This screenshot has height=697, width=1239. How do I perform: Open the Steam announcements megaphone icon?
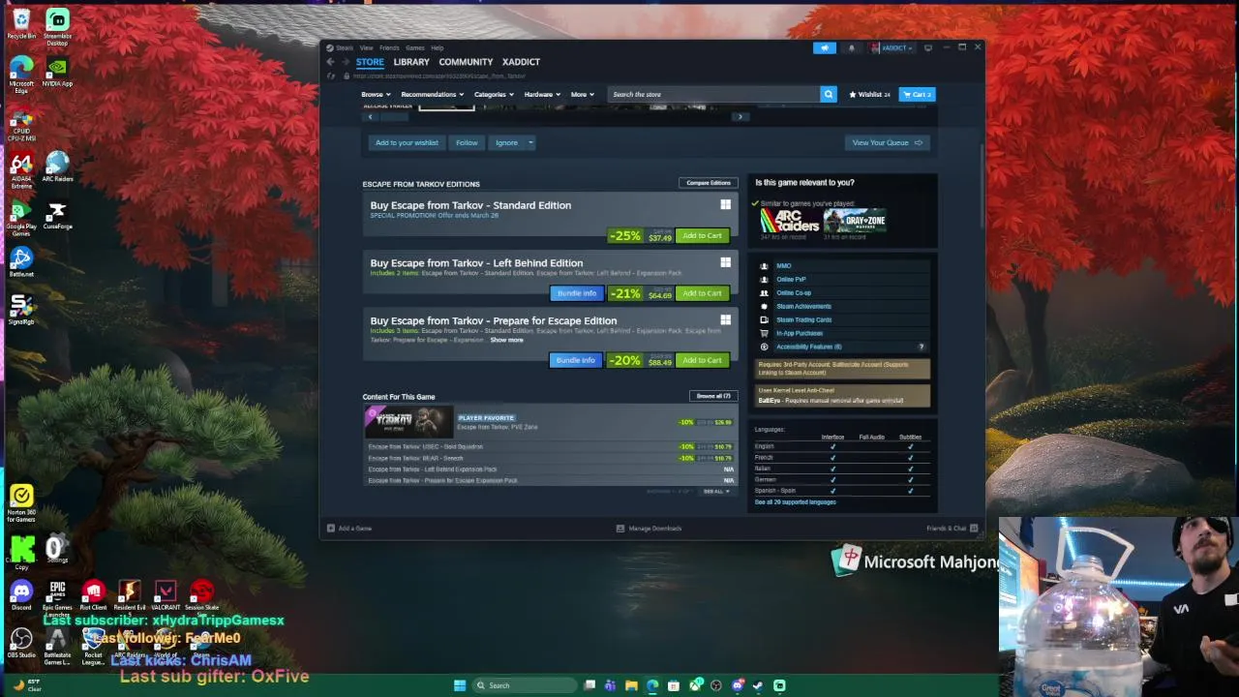[x=825, y=47]
